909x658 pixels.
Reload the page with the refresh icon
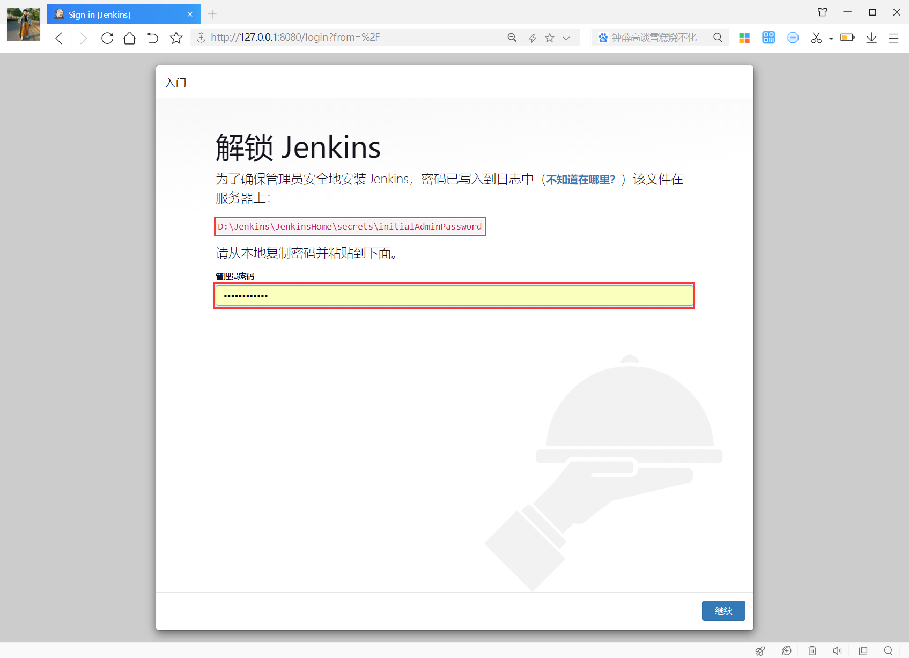click(x=107, y=38)
